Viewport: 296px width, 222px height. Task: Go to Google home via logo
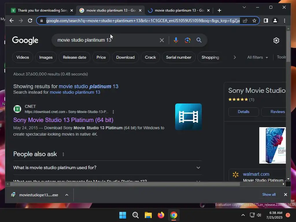[x=25, y=40]
